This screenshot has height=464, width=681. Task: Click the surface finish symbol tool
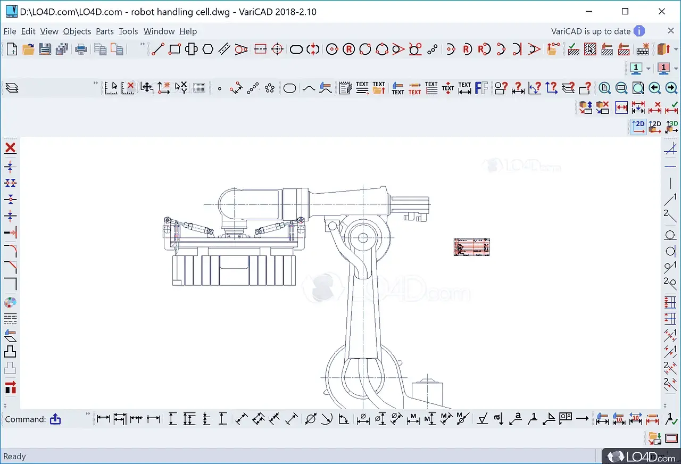pos(483,419)
